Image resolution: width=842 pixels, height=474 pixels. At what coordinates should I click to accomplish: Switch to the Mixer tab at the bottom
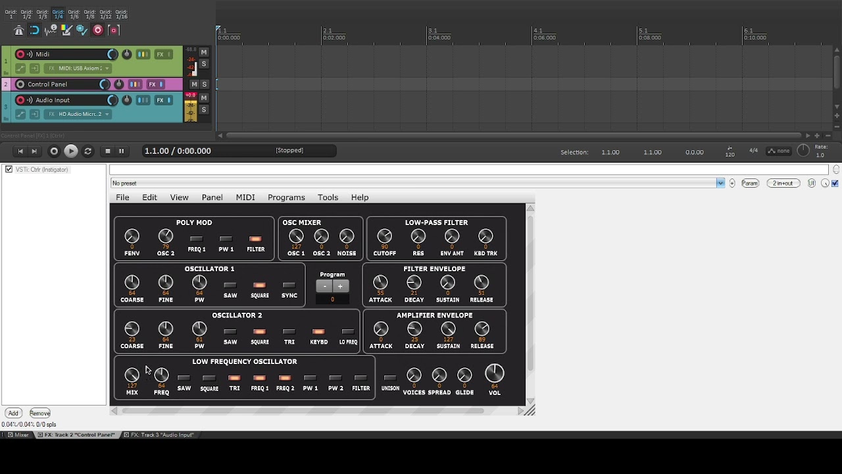click(x=18, y=435)
